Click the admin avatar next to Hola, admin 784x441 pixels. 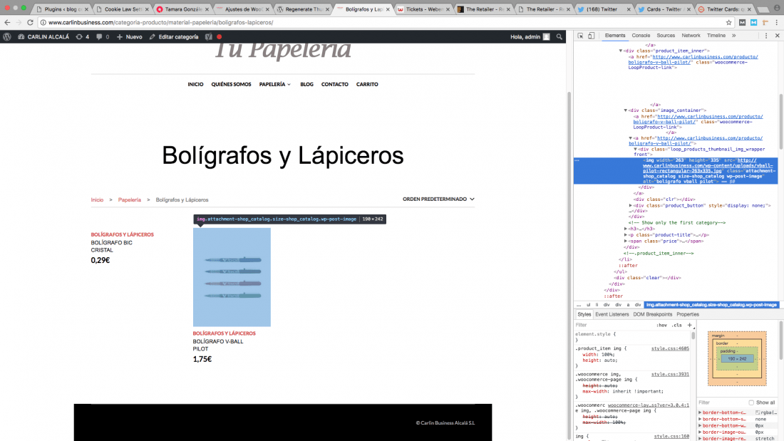point(547,37)
